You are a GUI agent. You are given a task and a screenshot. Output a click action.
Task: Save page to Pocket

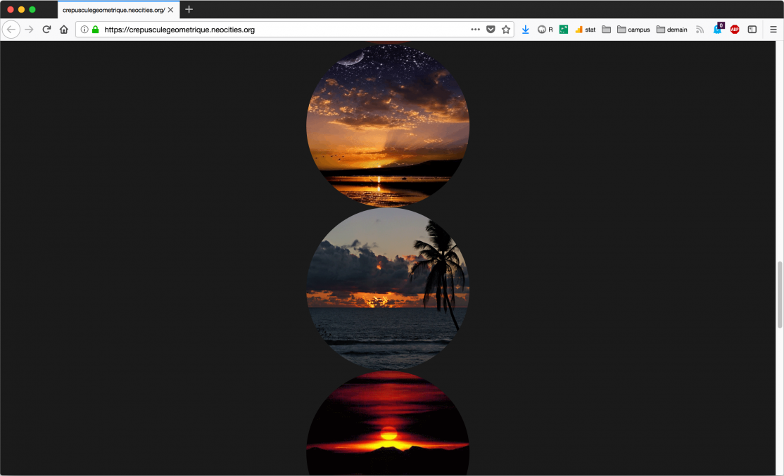(491, 30)
